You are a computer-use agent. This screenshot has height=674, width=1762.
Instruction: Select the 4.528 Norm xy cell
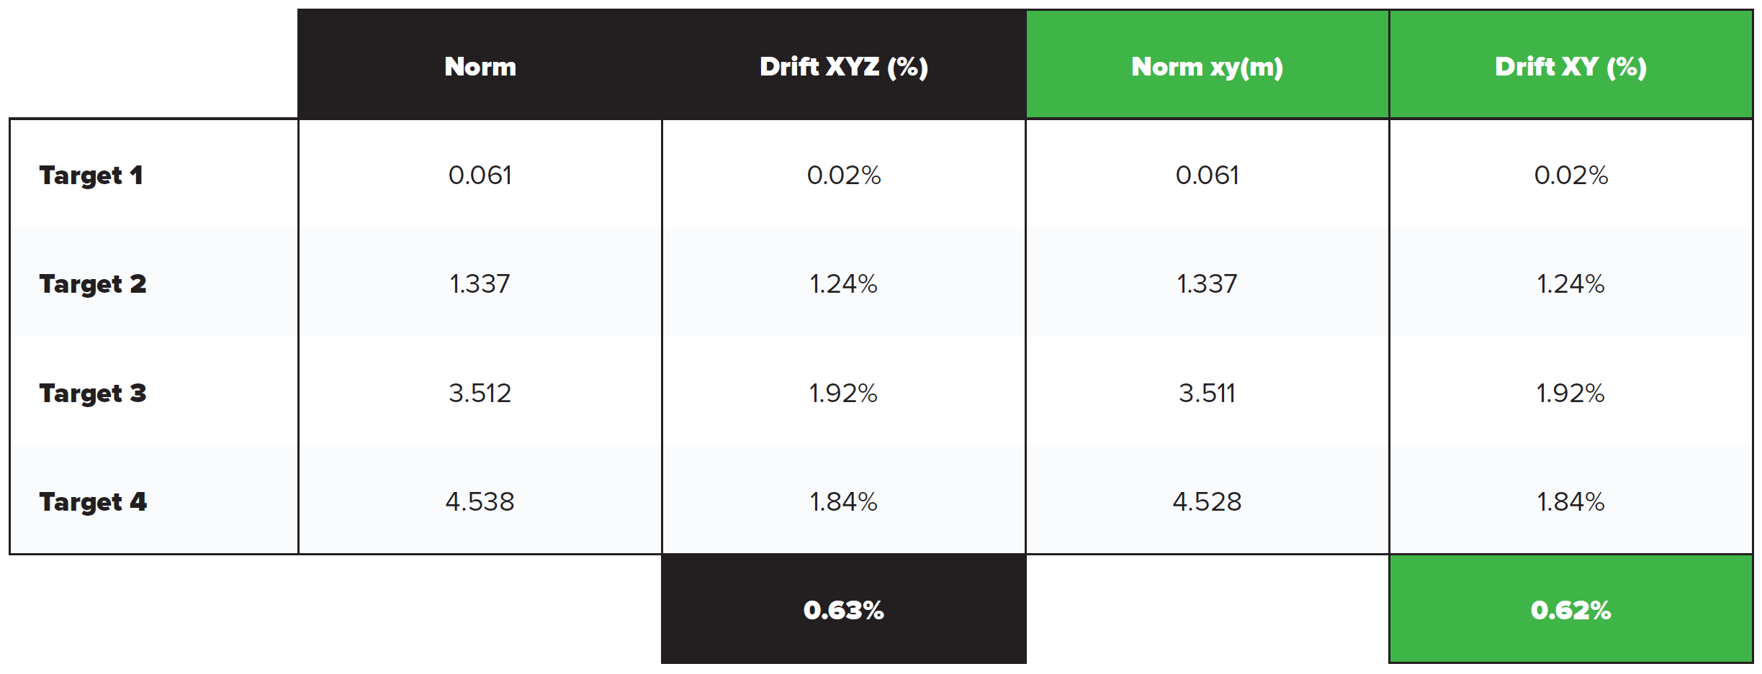tap(1207, 501)
